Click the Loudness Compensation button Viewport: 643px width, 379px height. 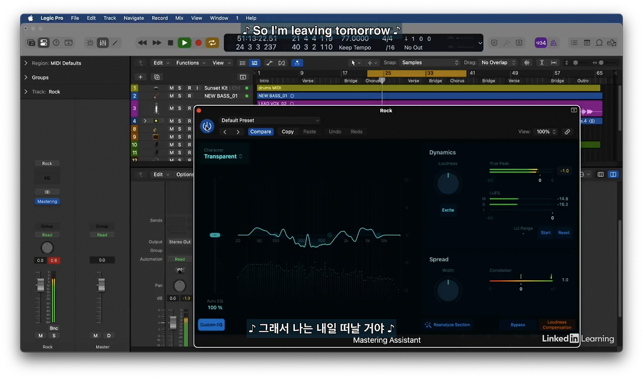(557, 325)
